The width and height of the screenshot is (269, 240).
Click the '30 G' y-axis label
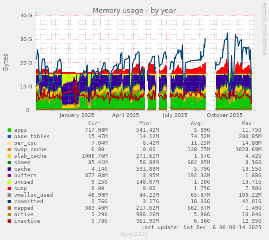click(x=26, y=39)
